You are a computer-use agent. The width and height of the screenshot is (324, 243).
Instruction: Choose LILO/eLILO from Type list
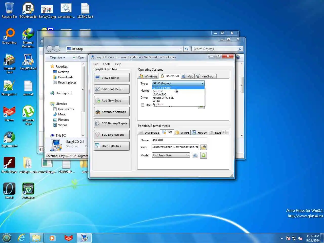[x=178, y=94]
